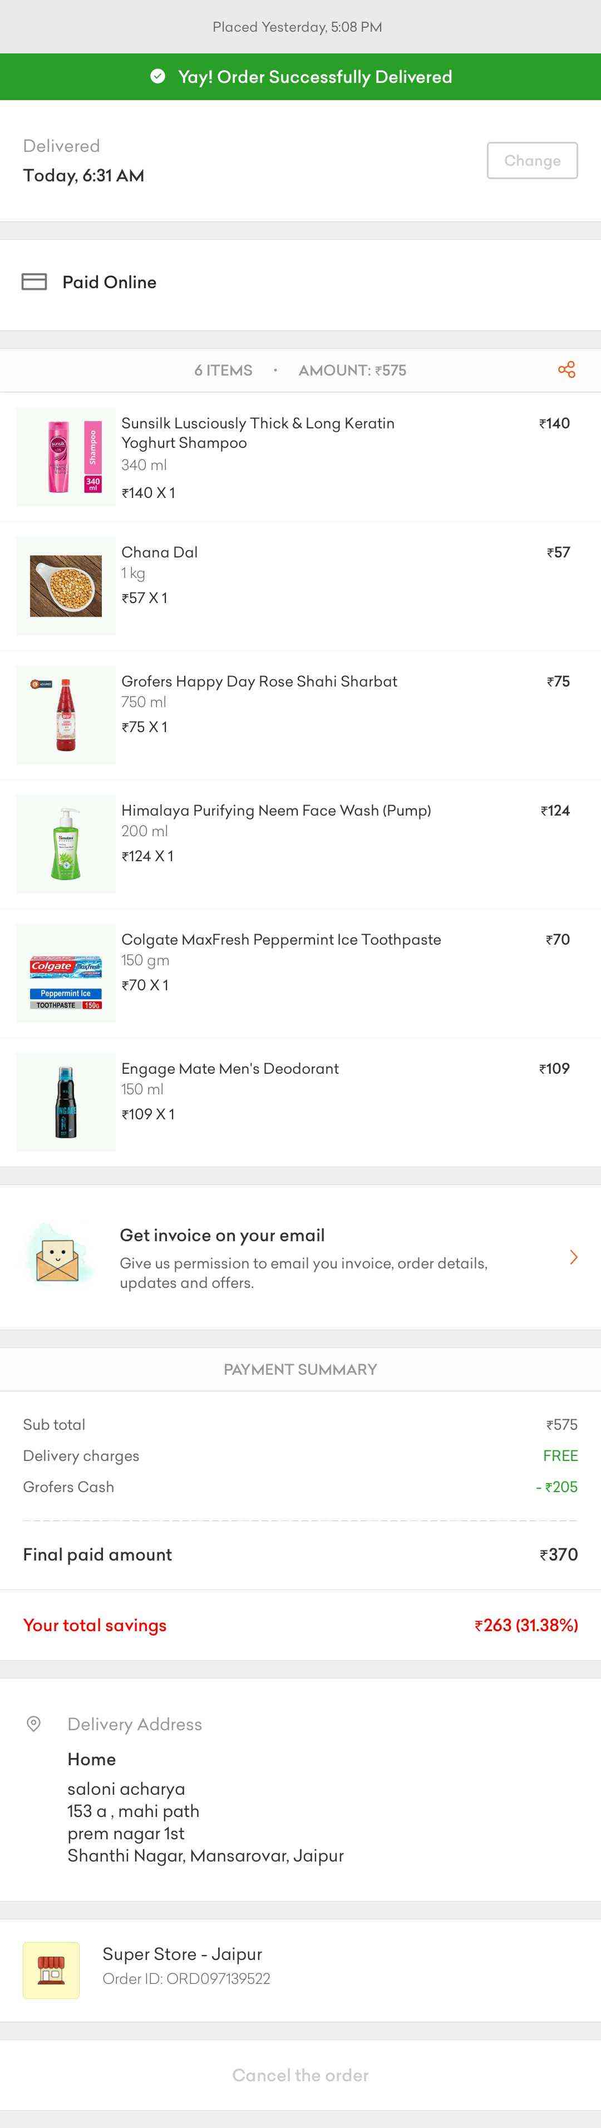Tap the green delivered checkmark icon
The height and width of the screenshot is (2128, 601).
(x=157, y=77)
